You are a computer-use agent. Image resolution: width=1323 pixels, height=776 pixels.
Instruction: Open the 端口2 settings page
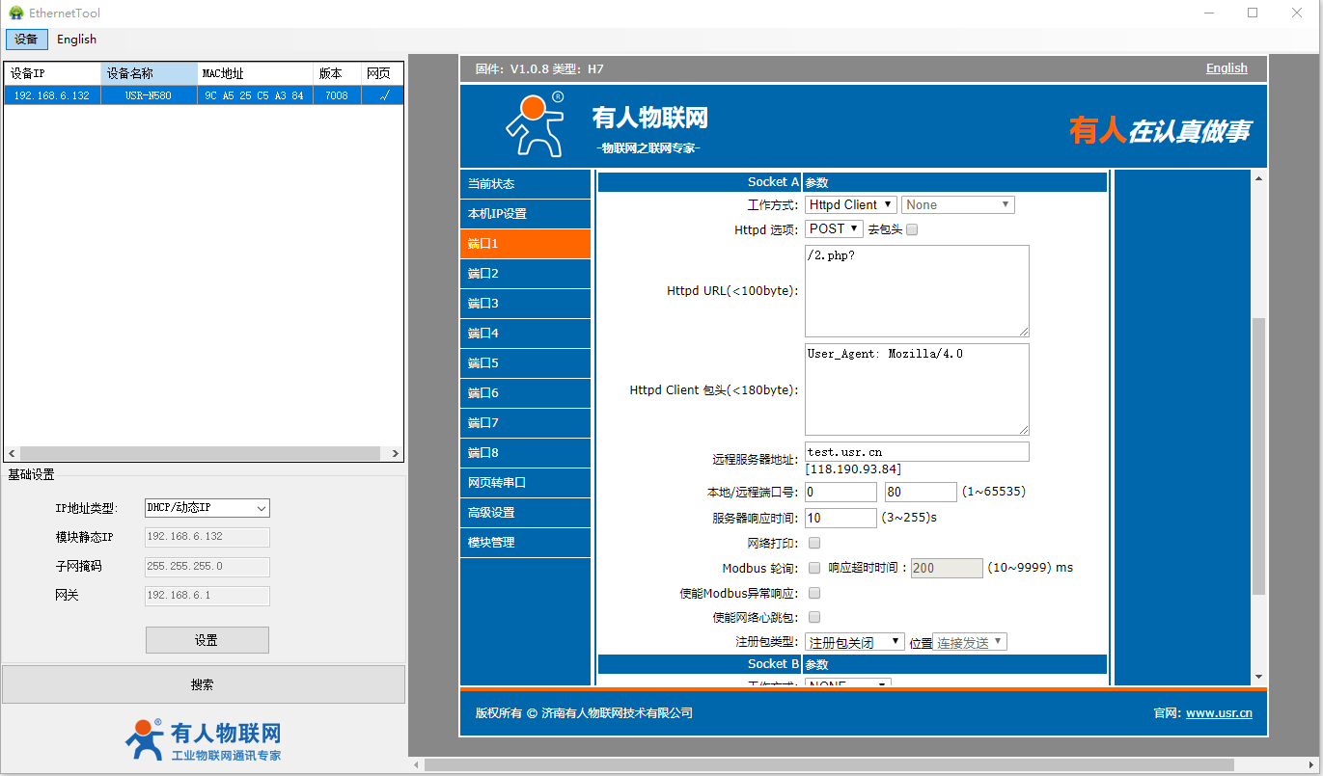tap(525, 274)
